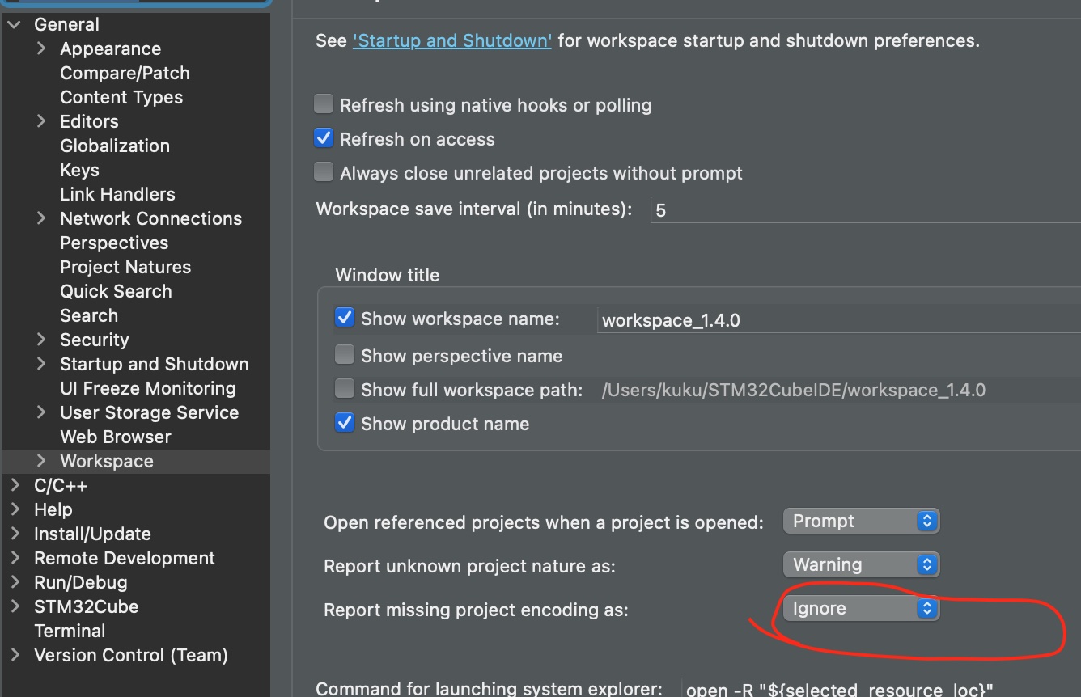Image resolution: width=1081 pixels, height=697 pixels.
Task: Open the 'Prompt' dropdown for referenced projects
Action: click(x=860, y=521)
